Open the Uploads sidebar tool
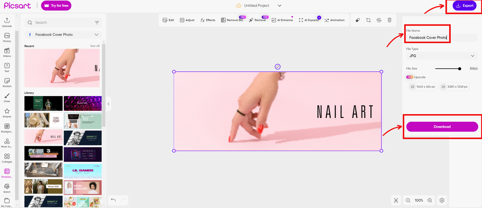 point(7,22)
